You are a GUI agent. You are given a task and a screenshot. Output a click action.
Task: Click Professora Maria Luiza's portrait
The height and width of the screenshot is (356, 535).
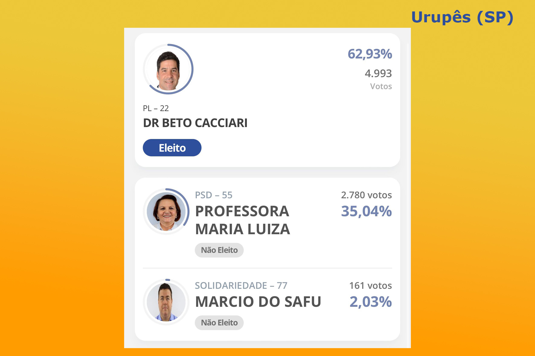click(166, 211)
